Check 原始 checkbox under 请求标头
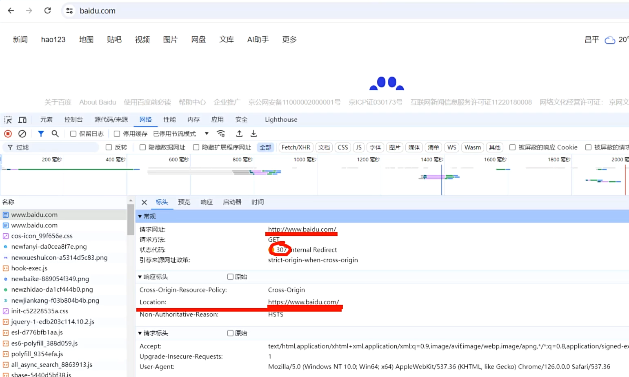 pos(231,333)
